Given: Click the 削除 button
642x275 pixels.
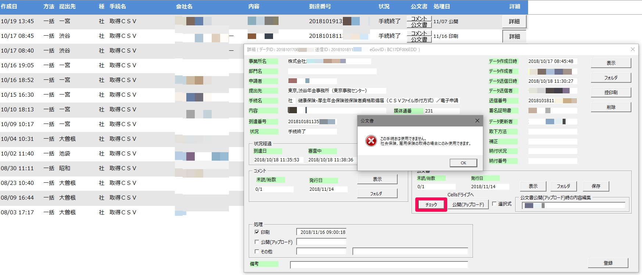Looking at the screenshot, I should pyautogui.click(x=611, y=107).
